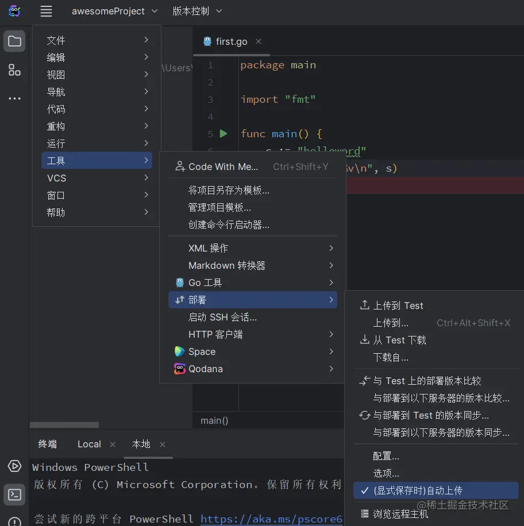Select the 终端 panel title
The height and width of the screenshot is (526, 524).
(47, 444)
